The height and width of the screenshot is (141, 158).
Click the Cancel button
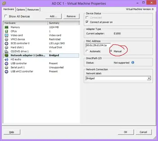pyautogui.click(x=143, y=132)
